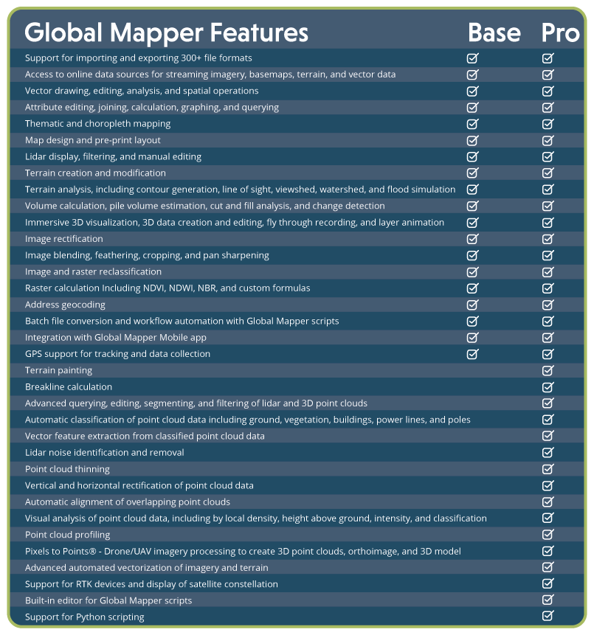Click text 'Vector feature extraction from classified point cloud data'
594x635 pixels.
pos(145,436)
